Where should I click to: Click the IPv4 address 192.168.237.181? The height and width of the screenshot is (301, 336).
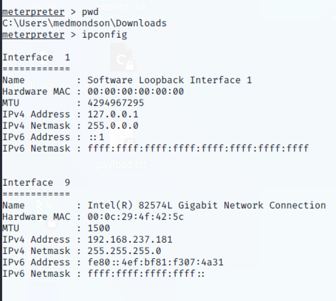(x=130, y=239)
